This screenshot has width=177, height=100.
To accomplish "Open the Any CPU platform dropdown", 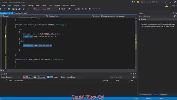I will pyautogui.click(x=50, y=9).
